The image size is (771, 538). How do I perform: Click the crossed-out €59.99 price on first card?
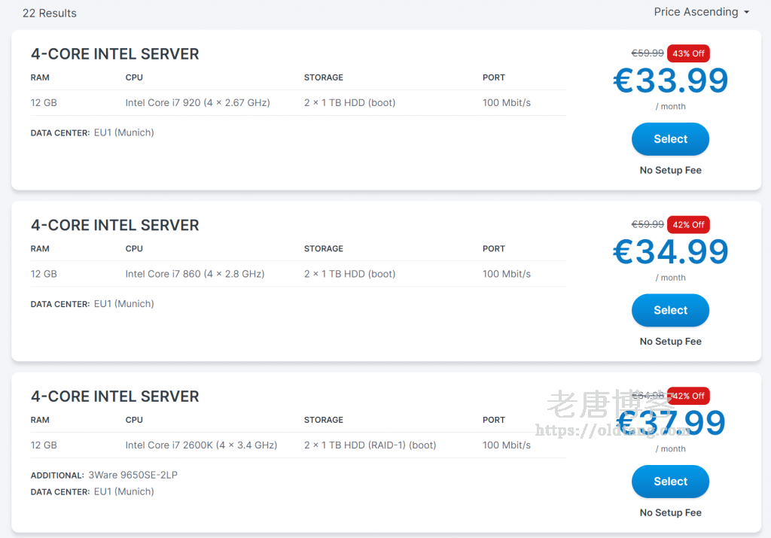pos(648,53)
